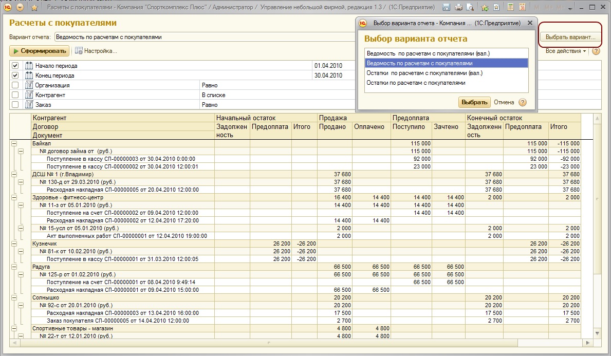Click the Print icon in title bar
The width and height of the screenshot is (611, 356).
[459, 8]
